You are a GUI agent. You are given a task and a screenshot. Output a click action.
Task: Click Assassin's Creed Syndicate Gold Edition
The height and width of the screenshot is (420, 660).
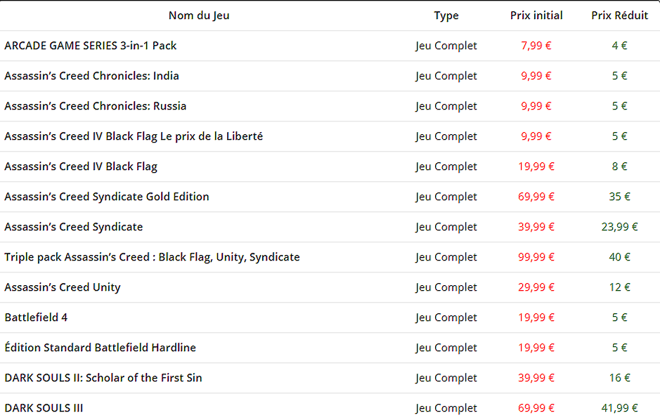click(107, 197)
